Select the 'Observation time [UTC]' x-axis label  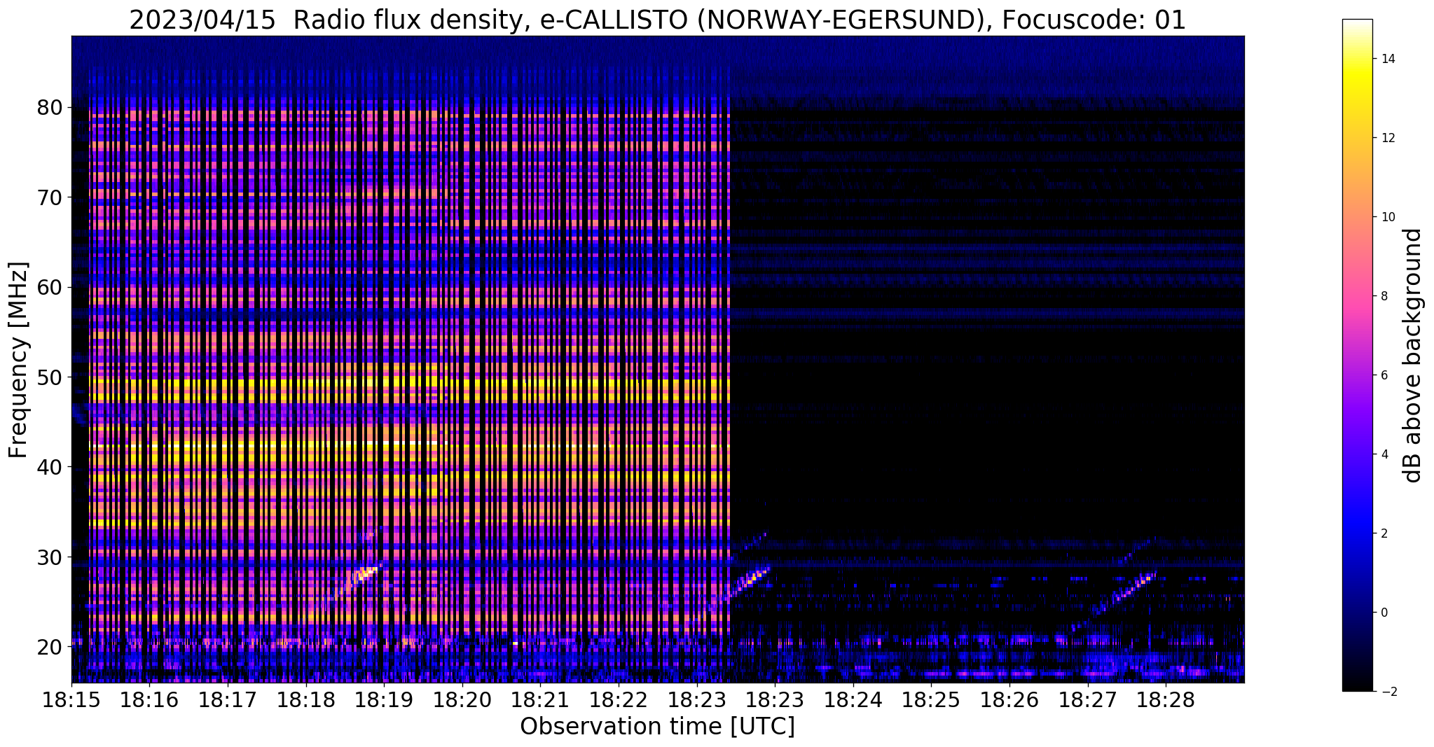(x=657, y=727)
